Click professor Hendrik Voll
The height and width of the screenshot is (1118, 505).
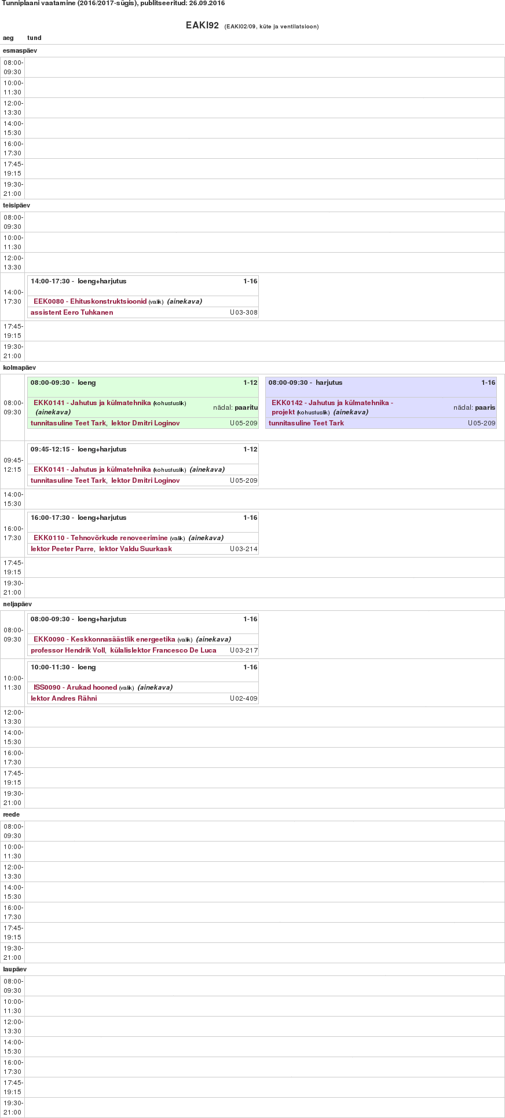pyautogui.click(x=68, y=650)
